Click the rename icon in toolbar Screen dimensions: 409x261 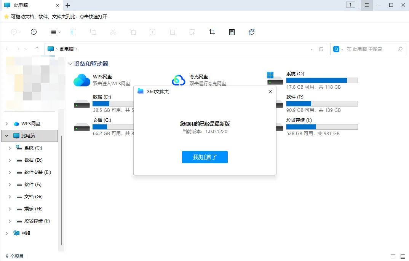pyautogui.click(x=153, y=32)
